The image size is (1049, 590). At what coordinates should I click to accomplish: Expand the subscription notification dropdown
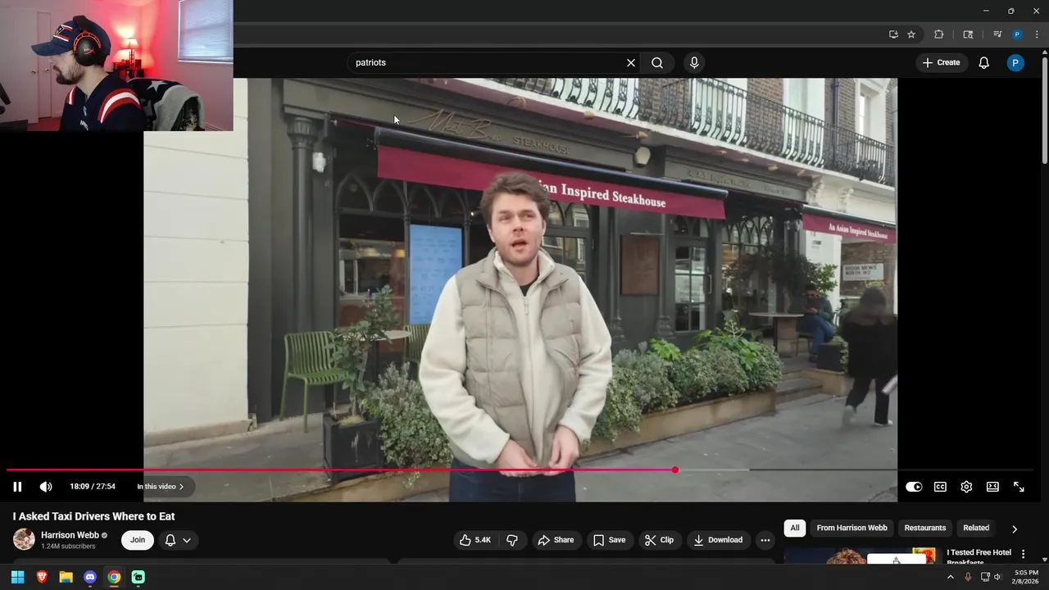pos(179,540)
